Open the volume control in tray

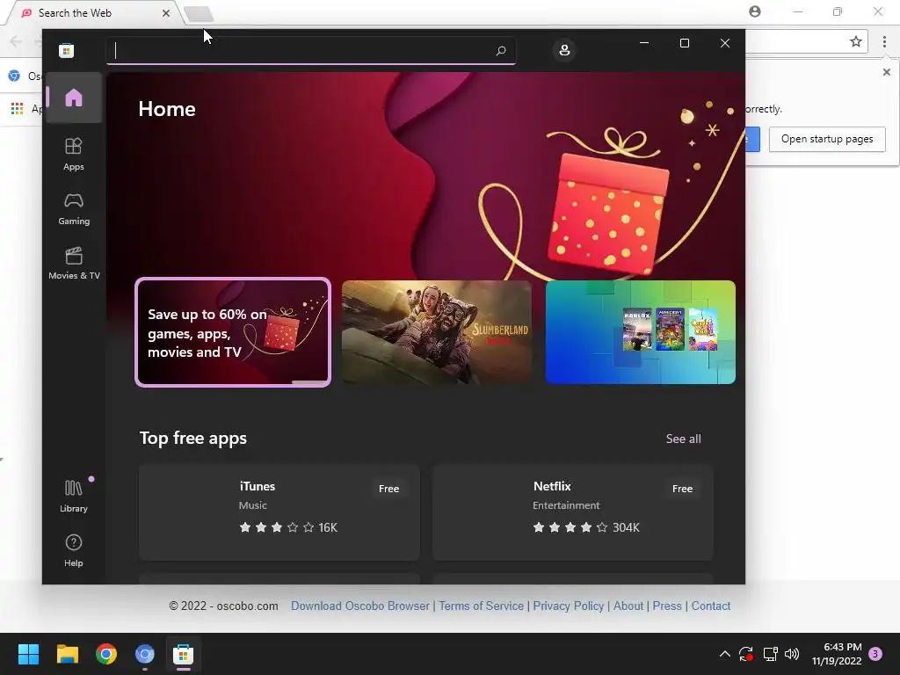click(792, 654)
